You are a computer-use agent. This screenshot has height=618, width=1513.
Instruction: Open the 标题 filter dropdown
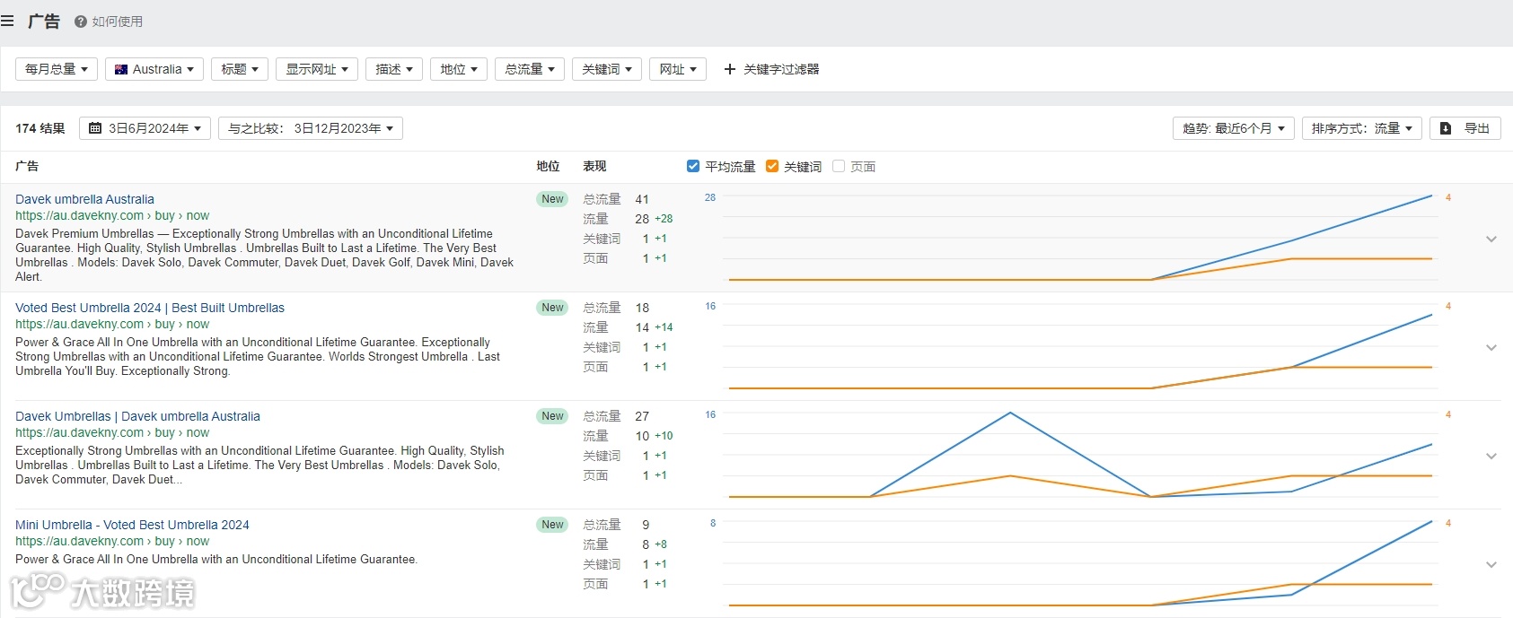(240, 69)
